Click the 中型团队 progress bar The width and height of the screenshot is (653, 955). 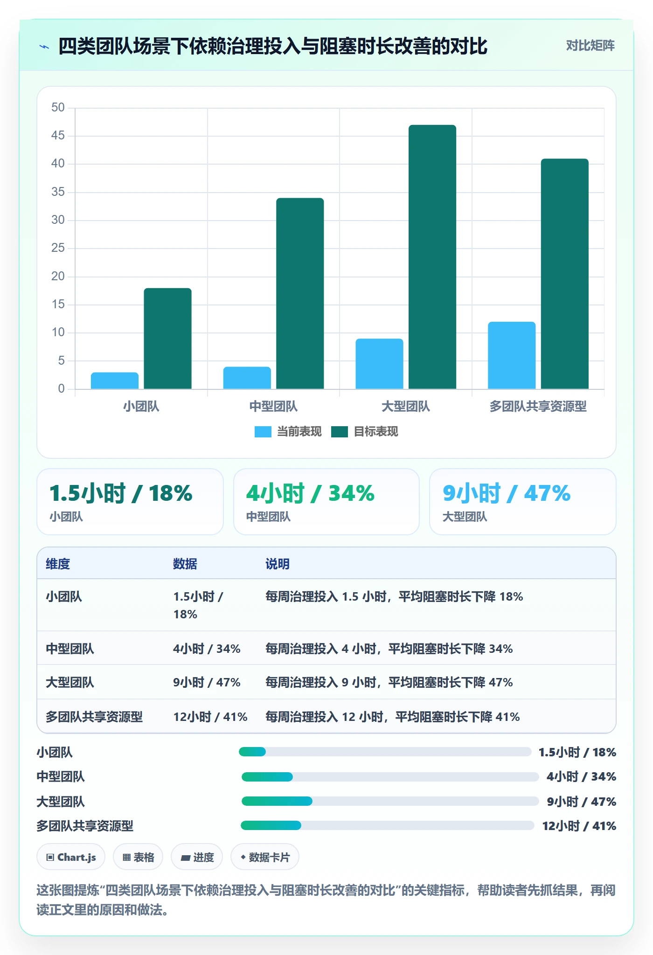pyautogui.click(x=390, y=777)
